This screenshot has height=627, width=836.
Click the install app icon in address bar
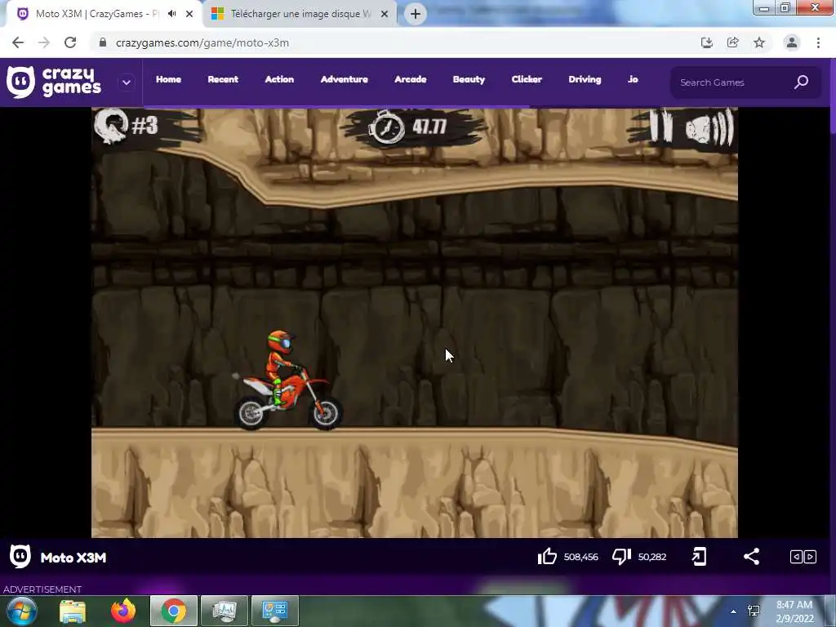[707, 42]
